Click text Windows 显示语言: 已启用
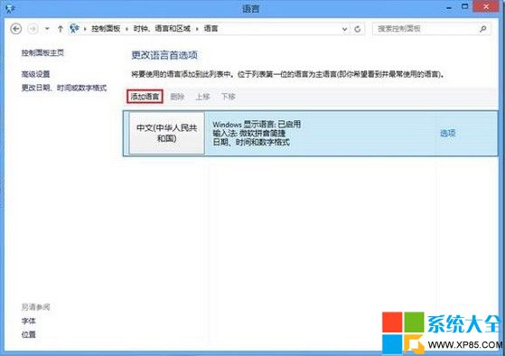 257,124
